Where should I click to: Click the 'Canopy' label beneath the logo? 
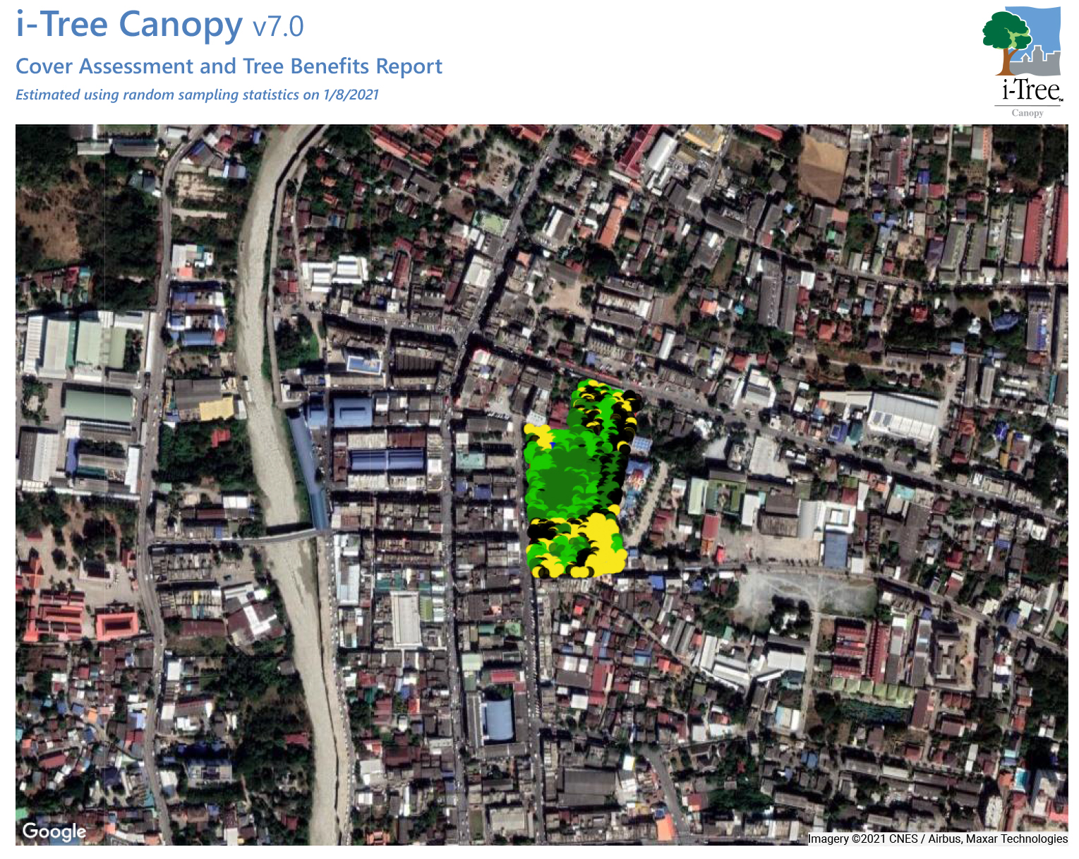(x=1027, y=113)
